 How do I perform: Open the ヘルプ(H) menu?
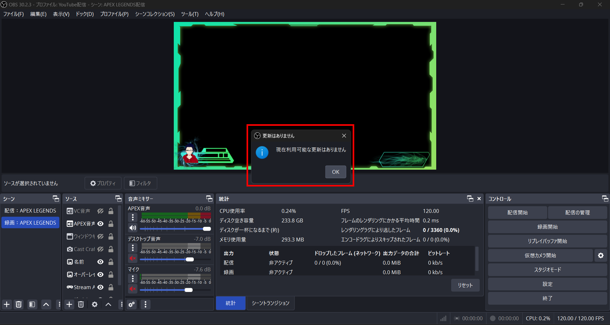point(214,14)
